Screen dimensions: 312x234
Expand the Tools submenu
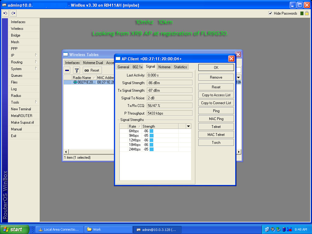pos(23,102)
